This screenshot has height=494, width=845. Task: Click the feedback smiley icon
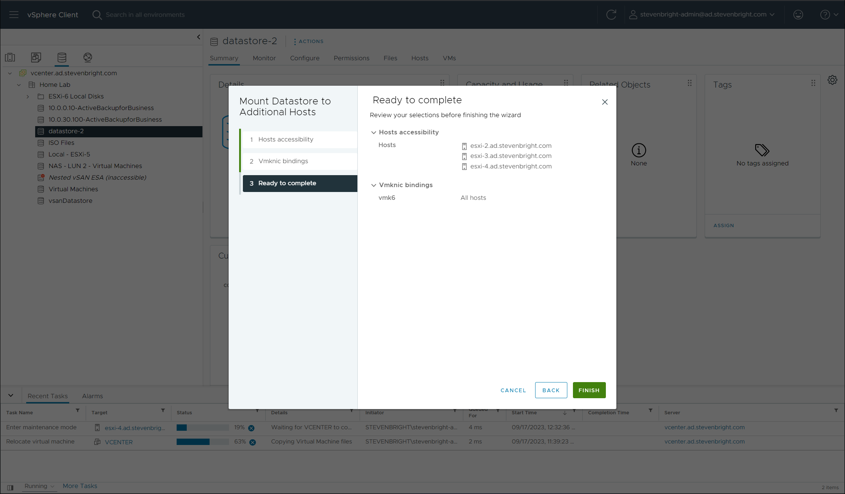pyautogui.click(x=798, y=15)
